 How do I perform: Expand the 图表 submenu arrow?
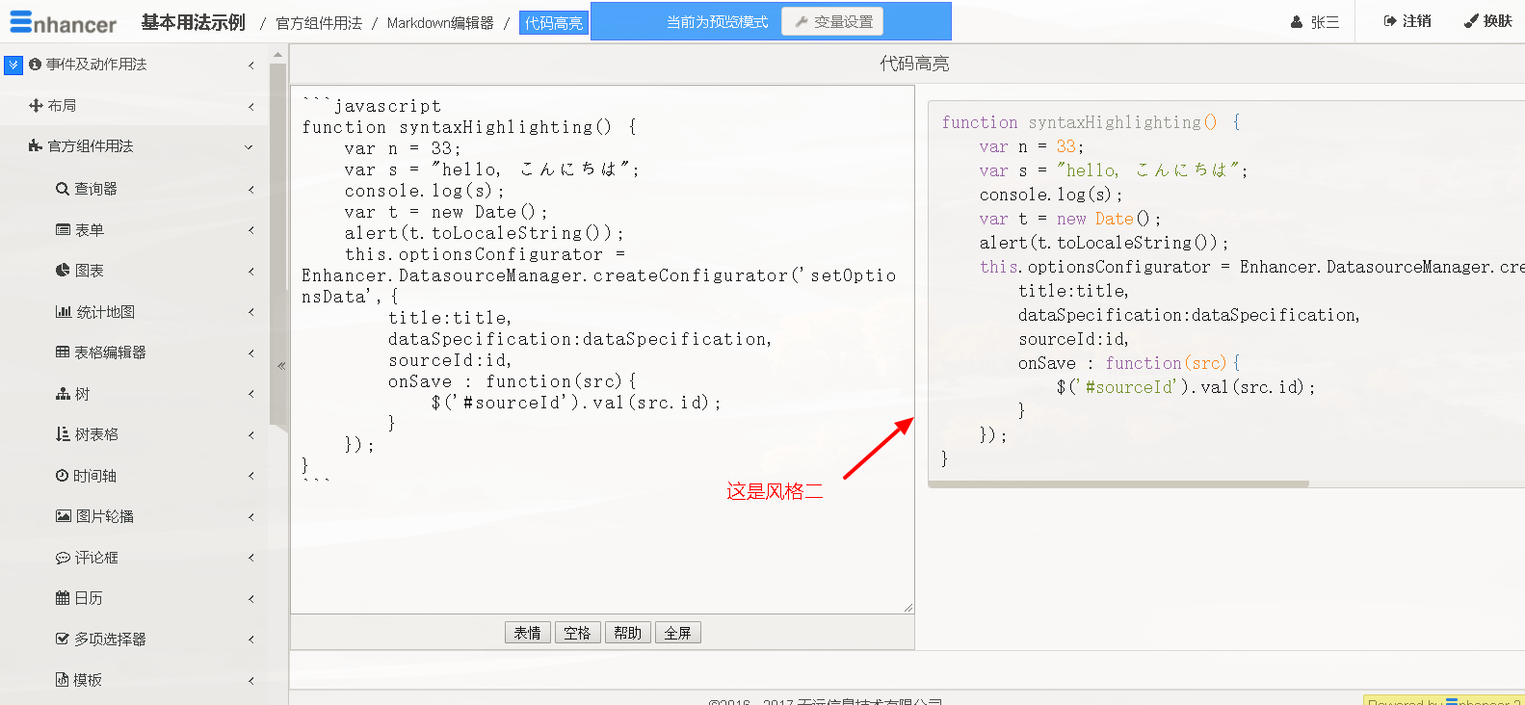pyautogui.click(x=250, y=272)
